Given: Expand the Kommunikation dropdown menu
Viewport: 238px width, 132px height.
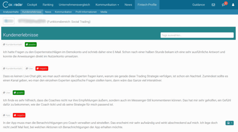Looking at the screenshot, I should pos(107,5).
